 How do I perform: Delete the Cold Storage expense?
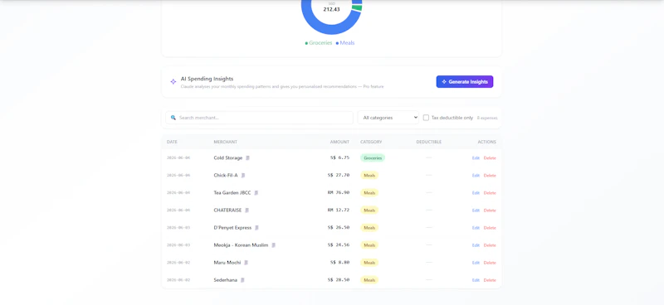[x=490, y=157]
